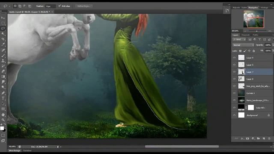Select the Type tool
The image size is (274, 154).
(x=3, y=98)
